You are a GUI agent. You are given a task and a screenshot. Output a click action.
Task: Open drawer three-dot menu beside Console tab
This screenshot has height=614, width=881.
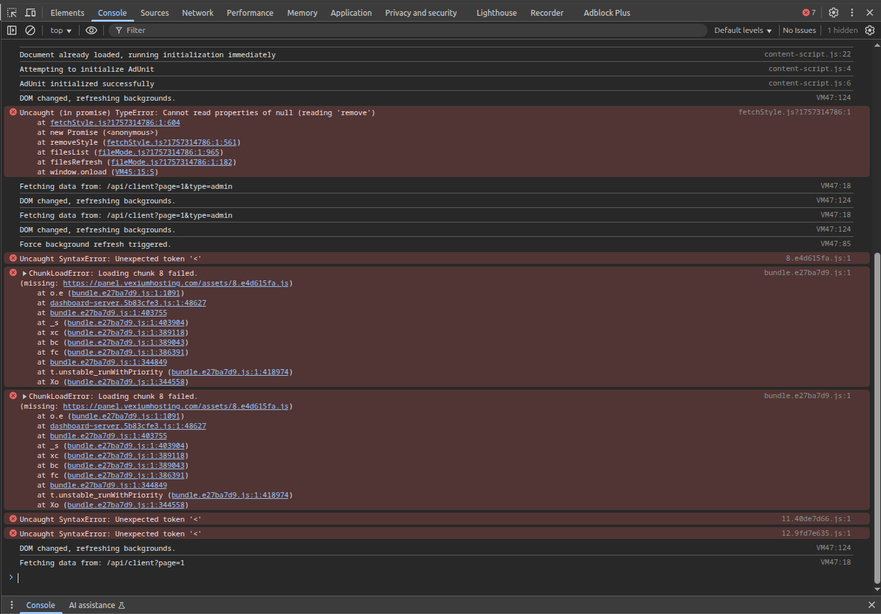click(x=12, y=605)
